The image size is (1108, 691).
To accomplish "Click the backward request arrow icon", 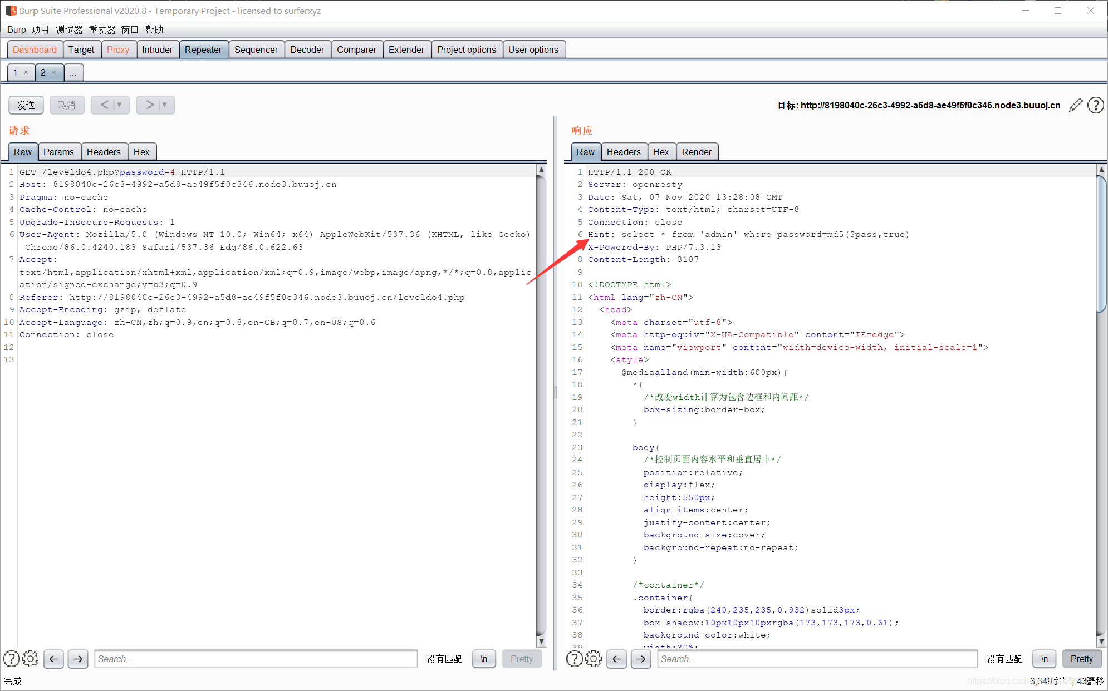I will 107,104.
